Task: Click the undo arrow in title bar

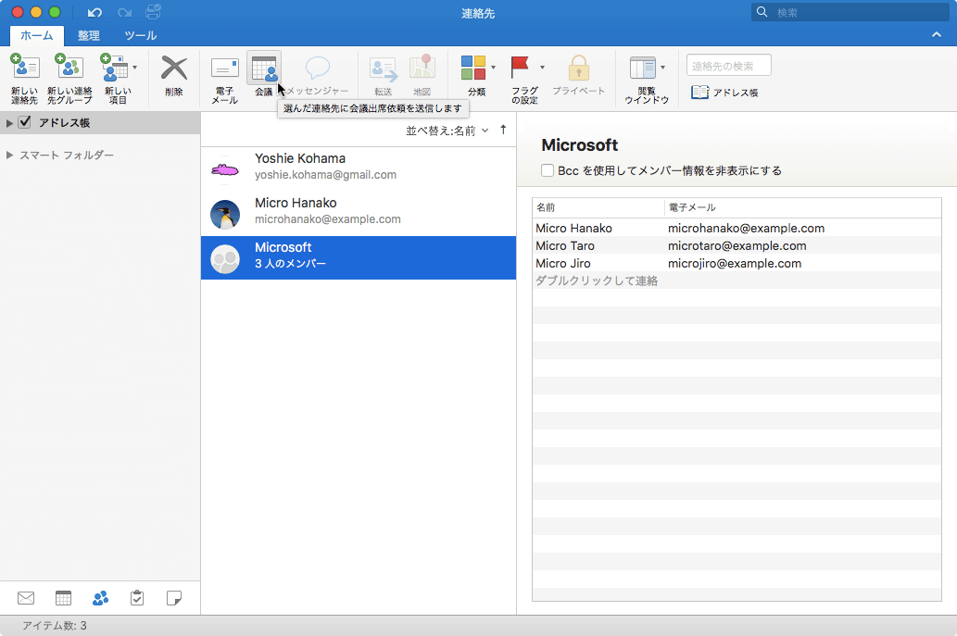Action: click(x=94, y=12)
